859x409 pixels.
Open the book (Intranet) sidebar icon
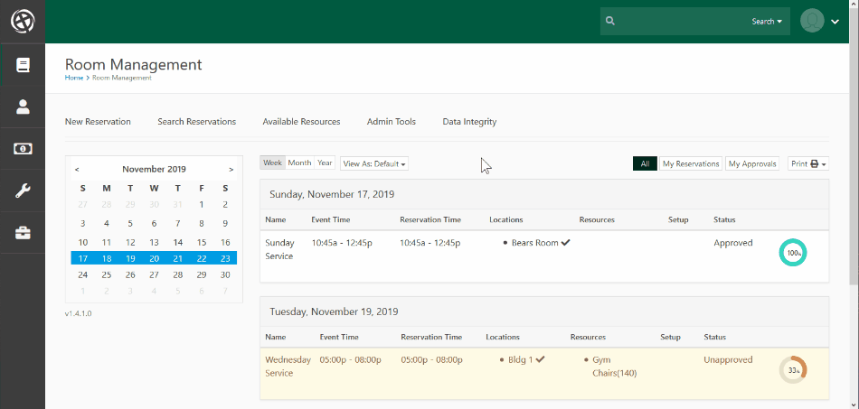pyautogui.click(x=23, y=66)
